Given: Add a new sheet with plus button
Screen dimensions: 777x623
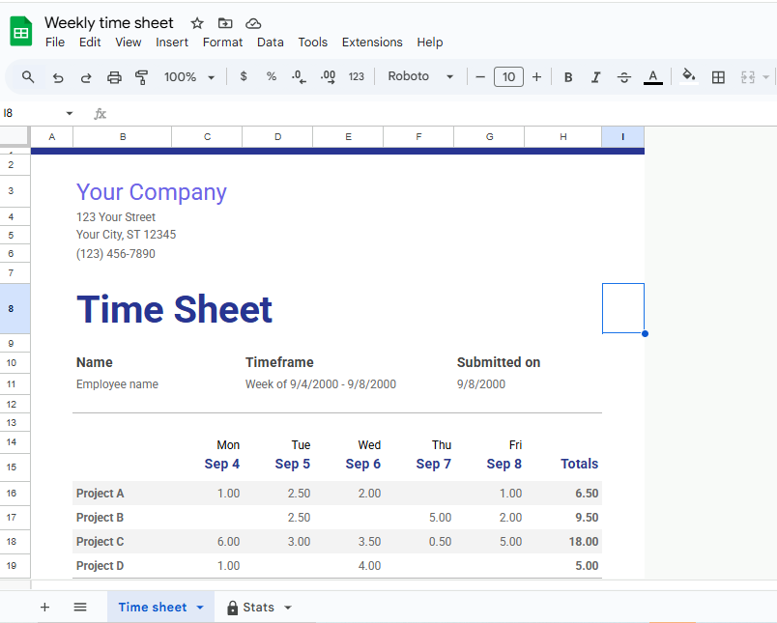Looking at the screenshot, I should point(44,608).
